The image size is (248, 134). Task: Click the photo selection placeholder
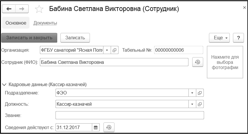(x=225, y=62)
